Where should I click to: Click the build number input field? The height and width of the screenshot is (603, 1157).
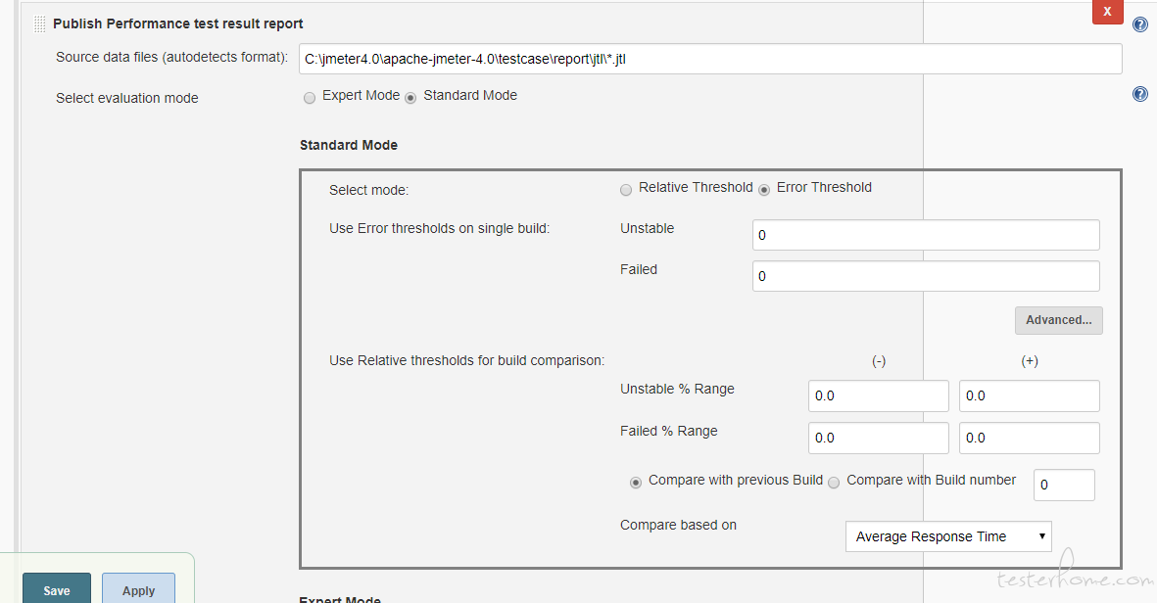click(1064, 485)
